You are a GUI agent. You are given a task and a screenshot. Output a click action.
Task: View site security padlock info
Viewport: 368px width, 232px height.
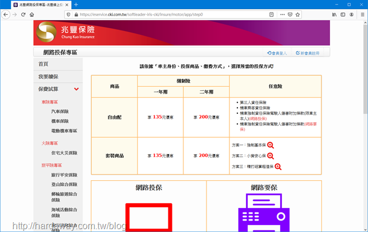click(76, 14)
